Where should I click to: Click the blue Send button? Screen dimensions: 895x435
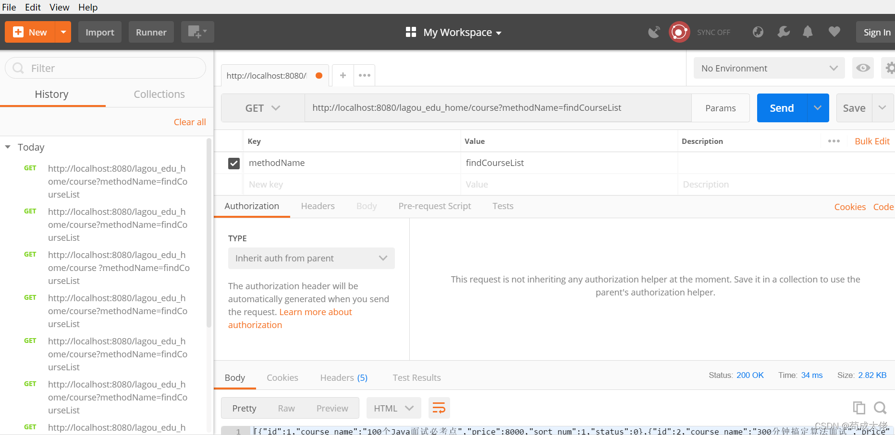click(x=782, y=108)
